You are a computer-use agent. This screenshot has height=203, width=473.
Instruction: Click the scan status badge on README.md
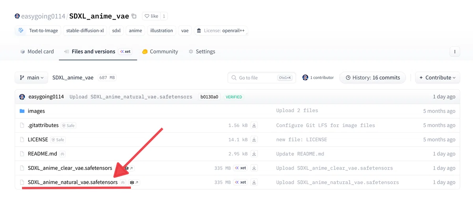(x=62, y=154)
